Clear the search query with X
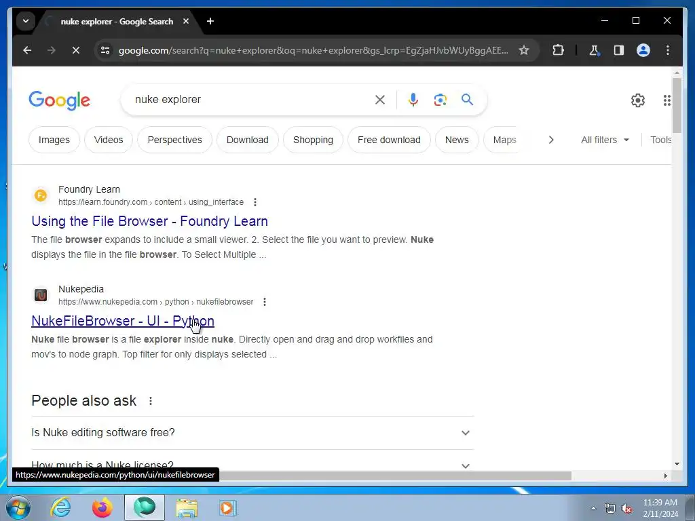The height and width of the screenshot is (521, 695). (380, 100)
